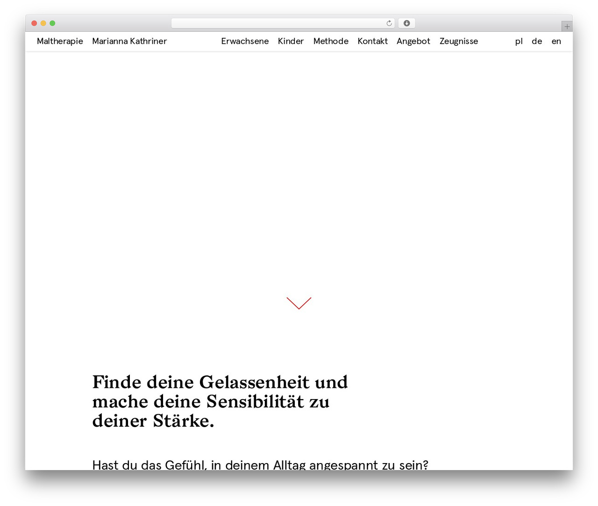The height and width of the screenshot is (506, 598).
Task: Close the window with the red button
Action: tap(34, 23)
